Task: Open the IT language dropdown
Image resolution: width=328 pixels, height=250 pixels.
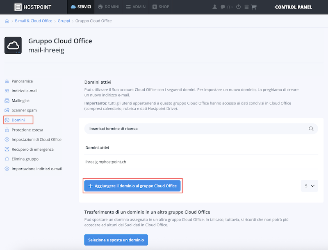Action: pyautogui.click(x=230, y=7)
